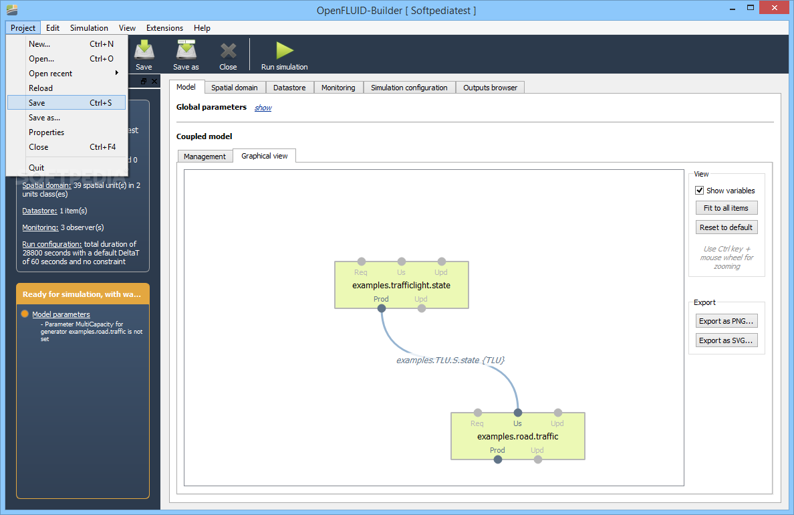Screen dimensions: 794x515
Task: Open the Edit menu
Action: click(x=53, y=28)
